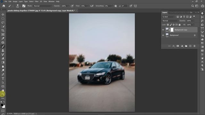Select the History Brush tool
The image size is (205, 115).
[3, 55]
